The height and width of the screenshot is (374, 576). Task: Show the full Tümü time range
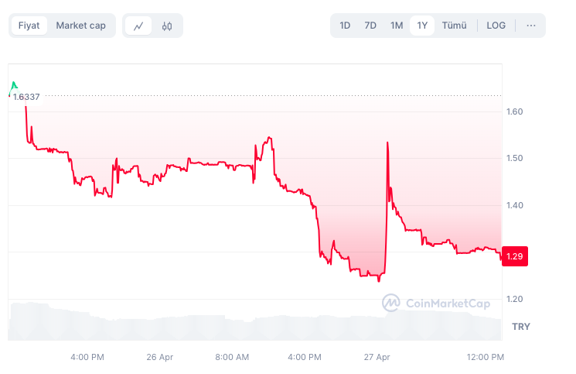click(454, 26)
